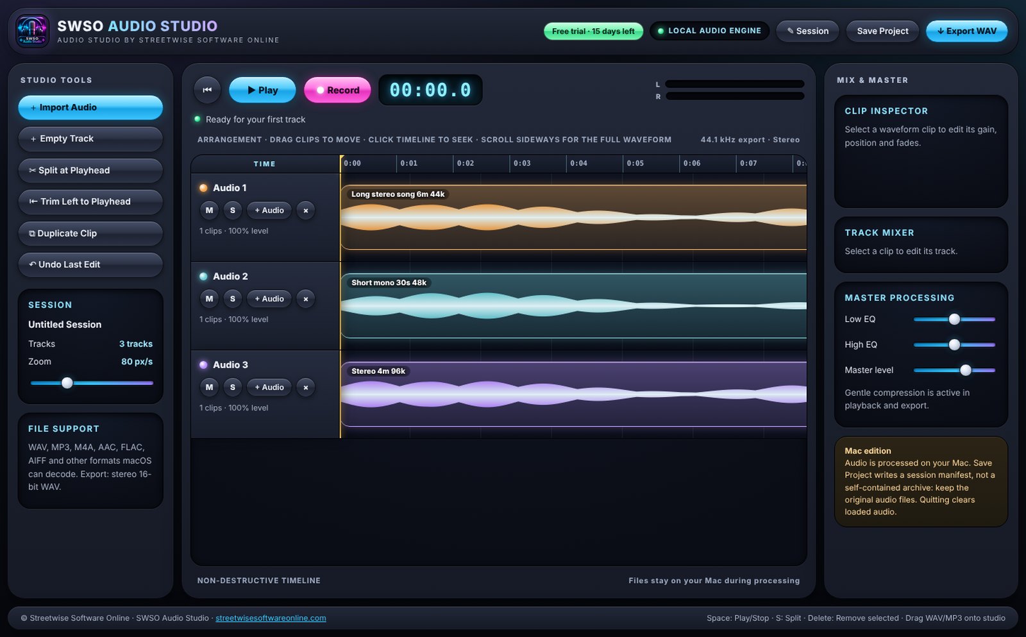The height and width of the screenshot is (637, 1026).
Task: Click Save Project
Action: [882, 31]
